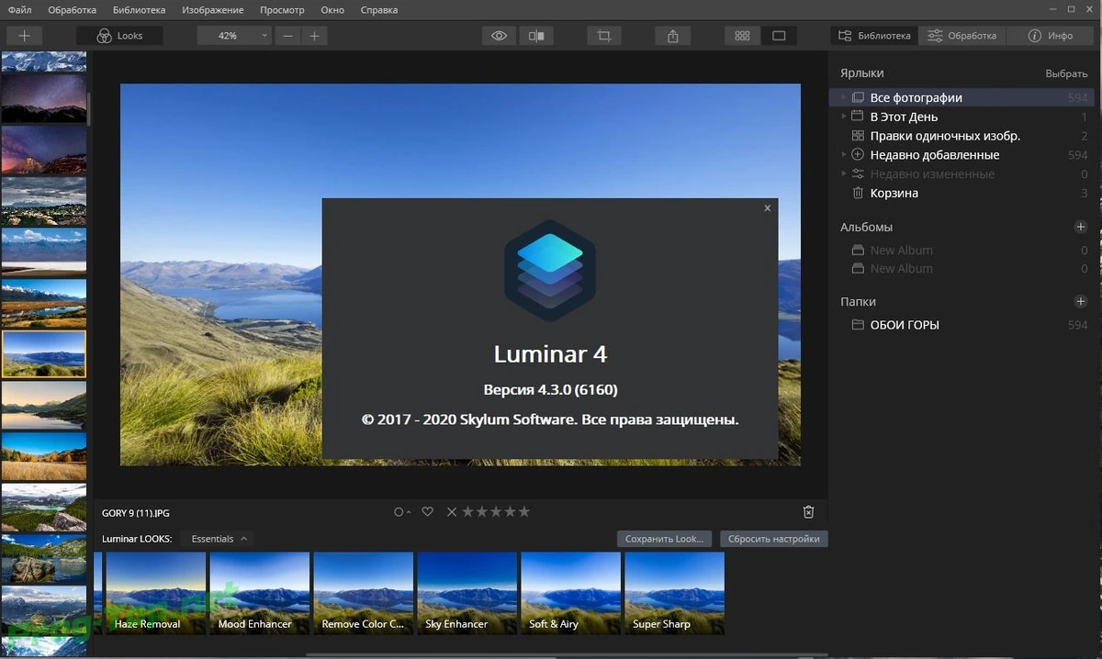
Task: Switch to single image view icon
Action: (779, 36)
